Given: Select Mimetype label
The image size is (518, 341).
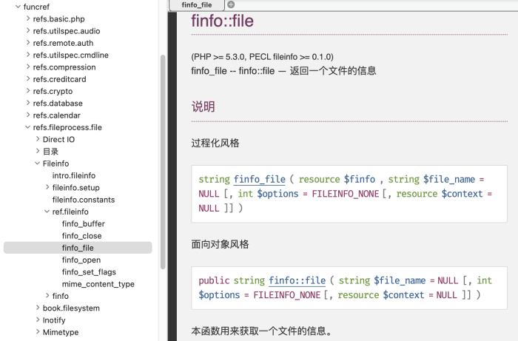Looking at the screenshot, I should (x=61, y=332).
